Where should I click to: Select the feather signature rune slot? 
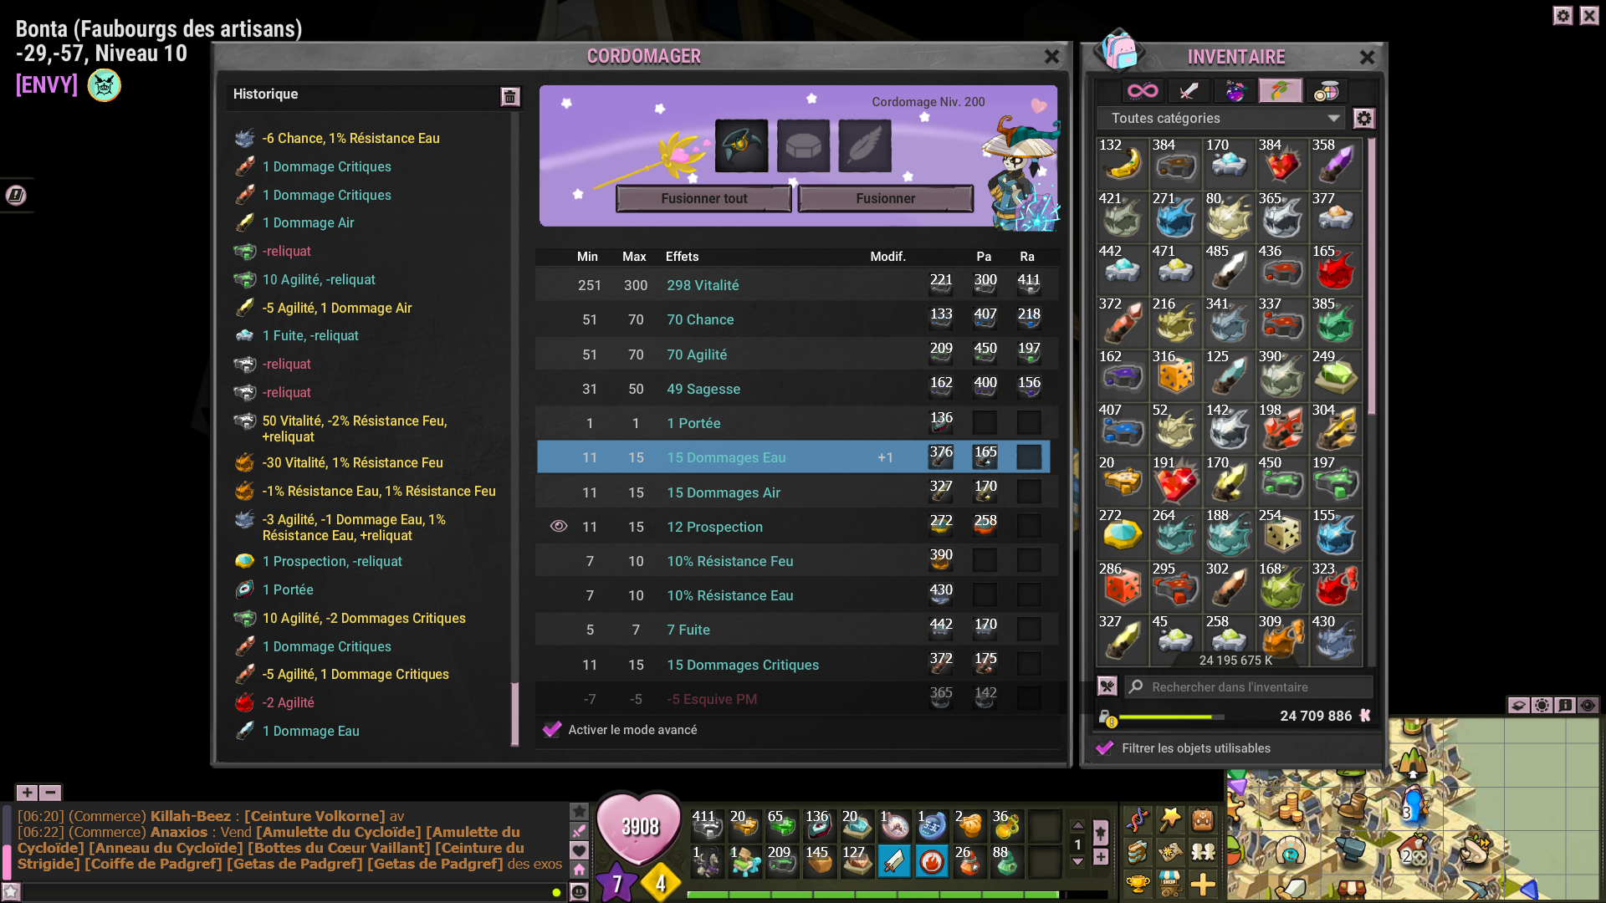point(864,145)
